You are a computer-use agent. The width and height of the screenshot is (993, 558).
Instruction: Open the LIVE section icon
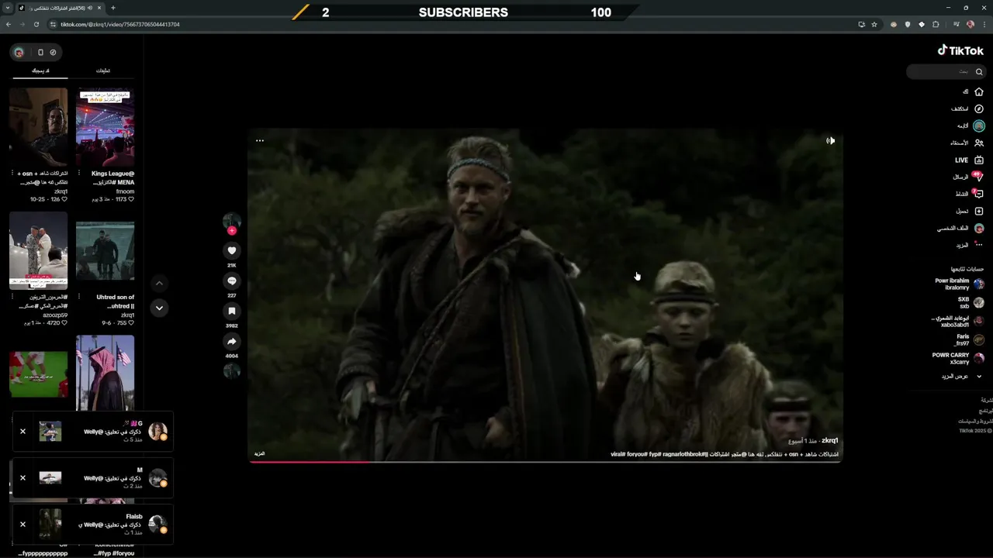[x=979, y=160]
